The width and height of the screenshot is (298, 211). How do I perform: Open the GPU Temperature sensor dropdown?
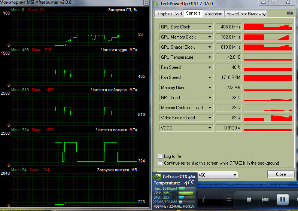click(210, 57)
